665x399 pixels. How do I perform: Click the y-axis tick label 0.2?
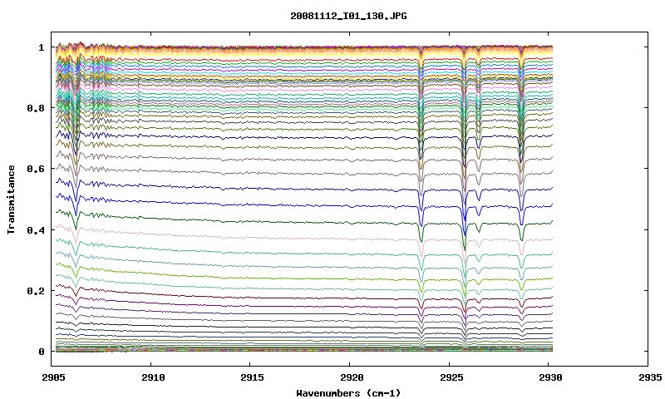click(x=36, y=291)
